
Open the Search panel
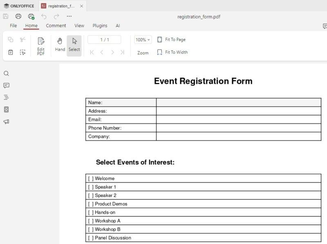click(x=6, y=74)
